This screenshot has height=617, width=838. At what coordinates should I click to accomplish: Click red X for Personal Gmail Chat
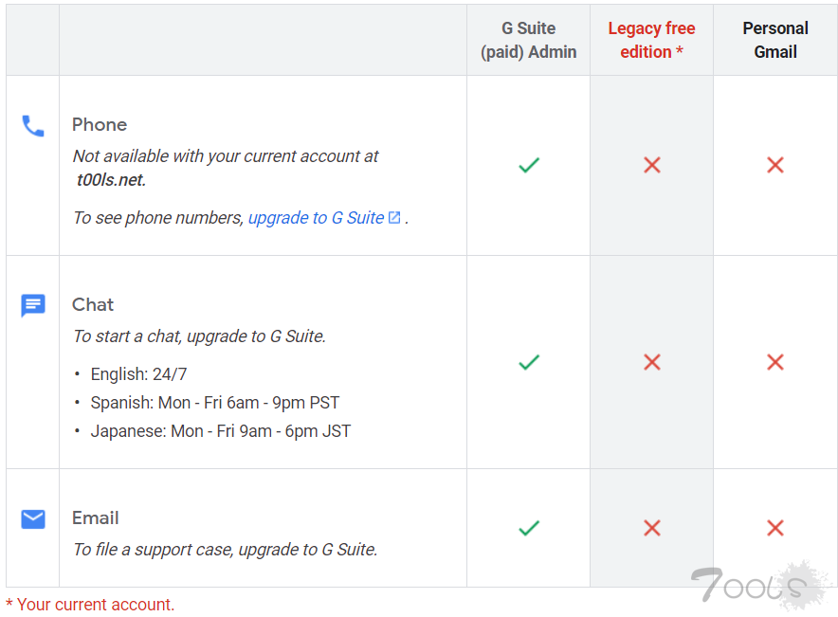click(775, 362)
